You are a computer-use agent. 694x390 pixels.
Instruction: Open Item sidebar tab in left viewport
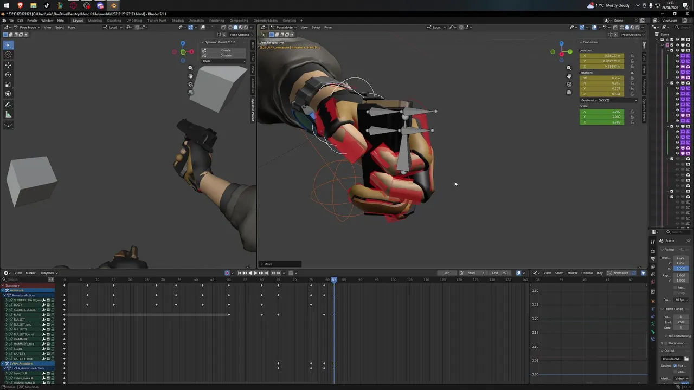pos(253,45)
